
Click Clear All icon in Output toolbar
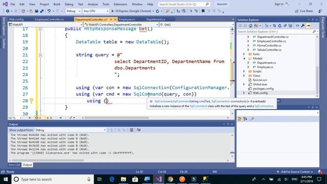pyautogui.click(x=132, y=130)
